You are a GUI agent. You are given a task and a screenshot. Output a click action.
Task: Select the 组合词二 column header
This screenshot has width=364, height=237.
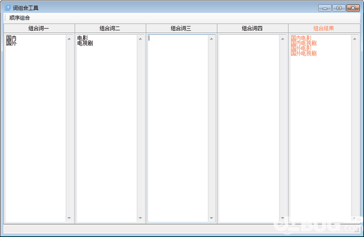(x=110, y=28)
